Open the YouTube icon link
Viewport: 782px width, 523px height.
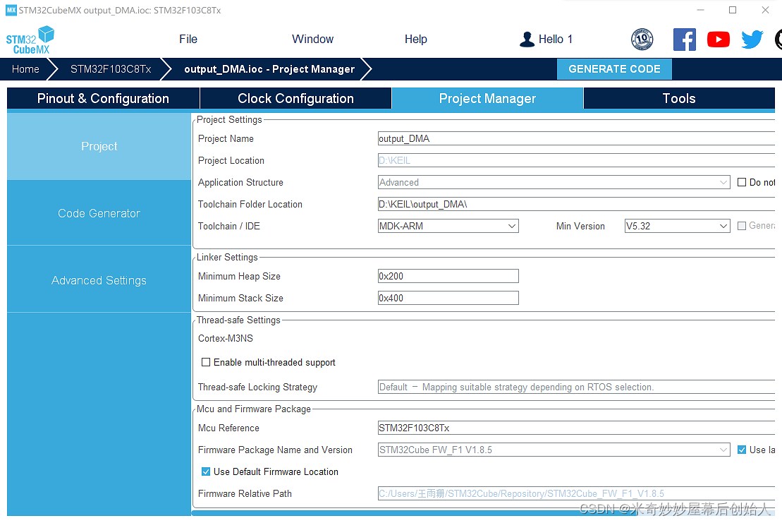click(x=718, y=40)
